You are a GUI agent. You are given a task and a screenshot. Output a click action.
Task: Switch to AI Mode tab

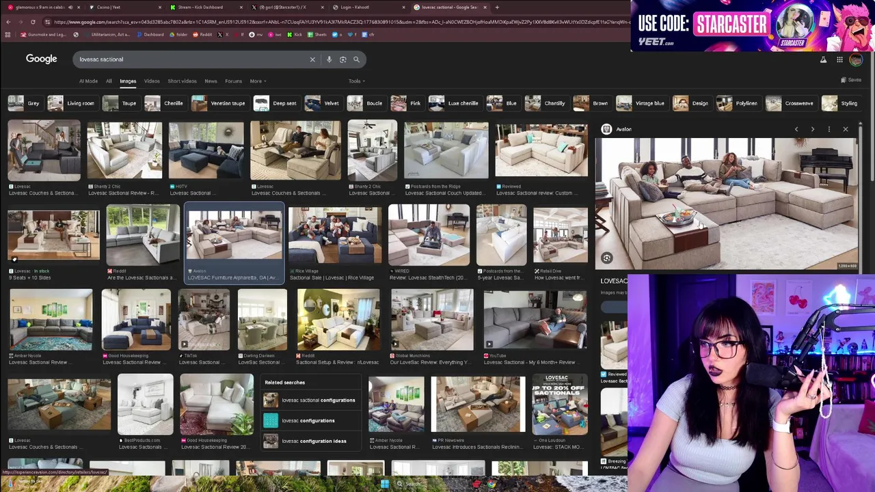88,81
